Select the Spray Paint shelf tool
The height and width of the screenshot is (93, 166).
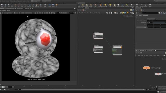37,5
